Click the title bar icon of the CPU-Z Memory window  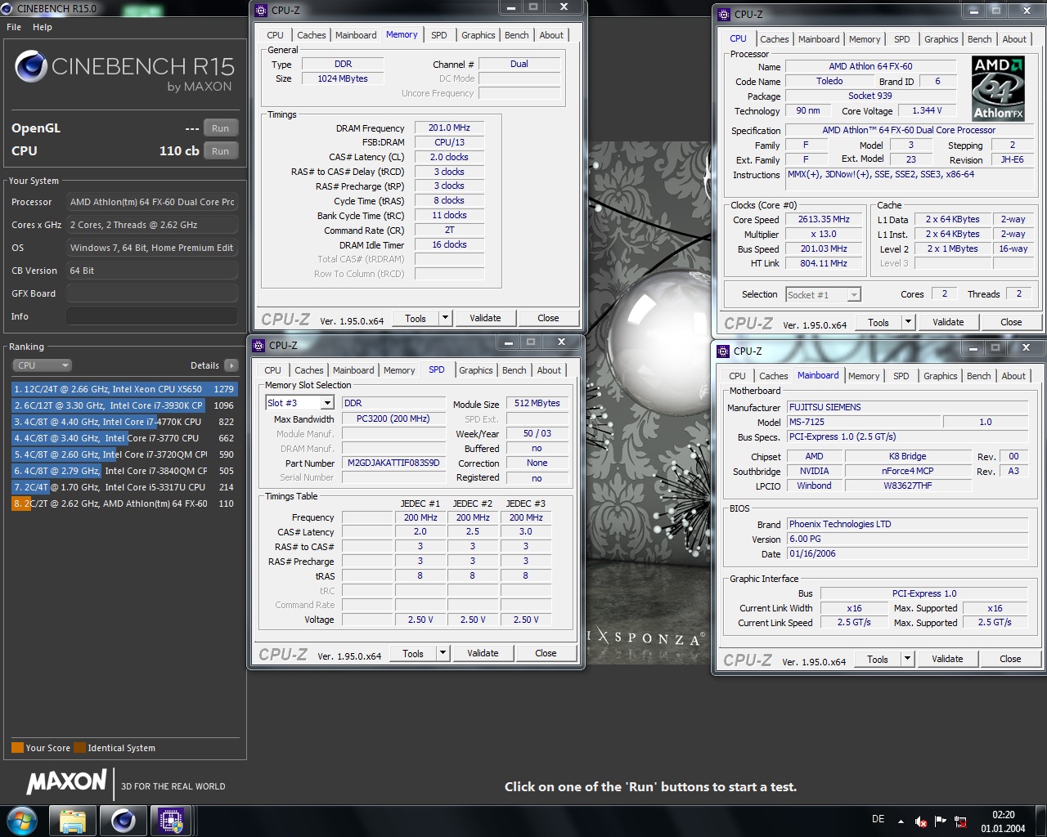(261, 10)
